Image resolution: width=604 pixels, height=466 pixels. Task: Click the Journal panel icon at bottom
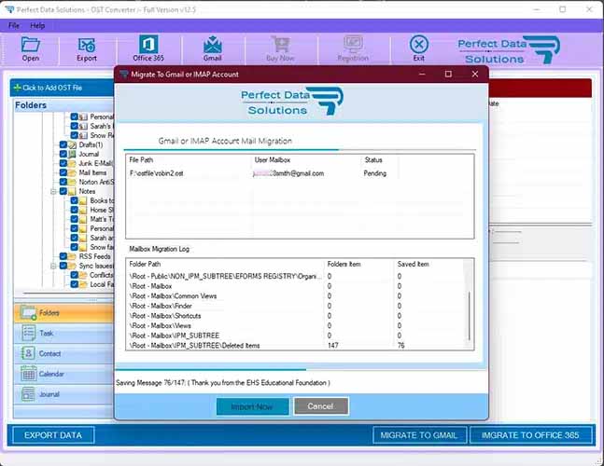click(29, 394)
